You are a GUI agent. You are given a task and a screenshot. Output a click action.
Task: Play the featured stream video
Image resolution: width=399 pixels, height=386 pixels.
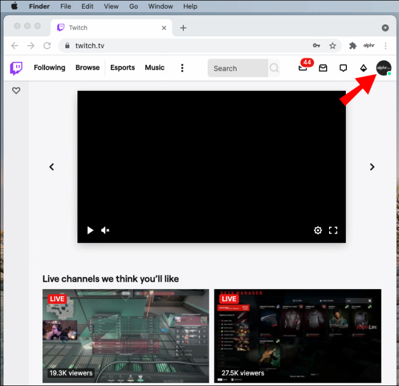click(x=90, y=230)
